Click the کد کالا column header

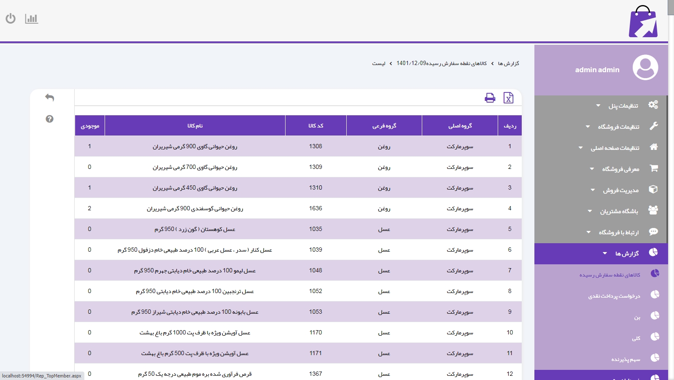[x=316, y=126]
